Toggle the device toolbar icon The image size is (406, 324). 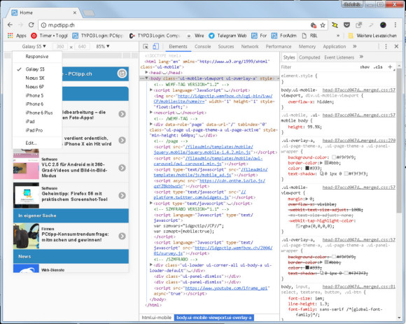155,47
